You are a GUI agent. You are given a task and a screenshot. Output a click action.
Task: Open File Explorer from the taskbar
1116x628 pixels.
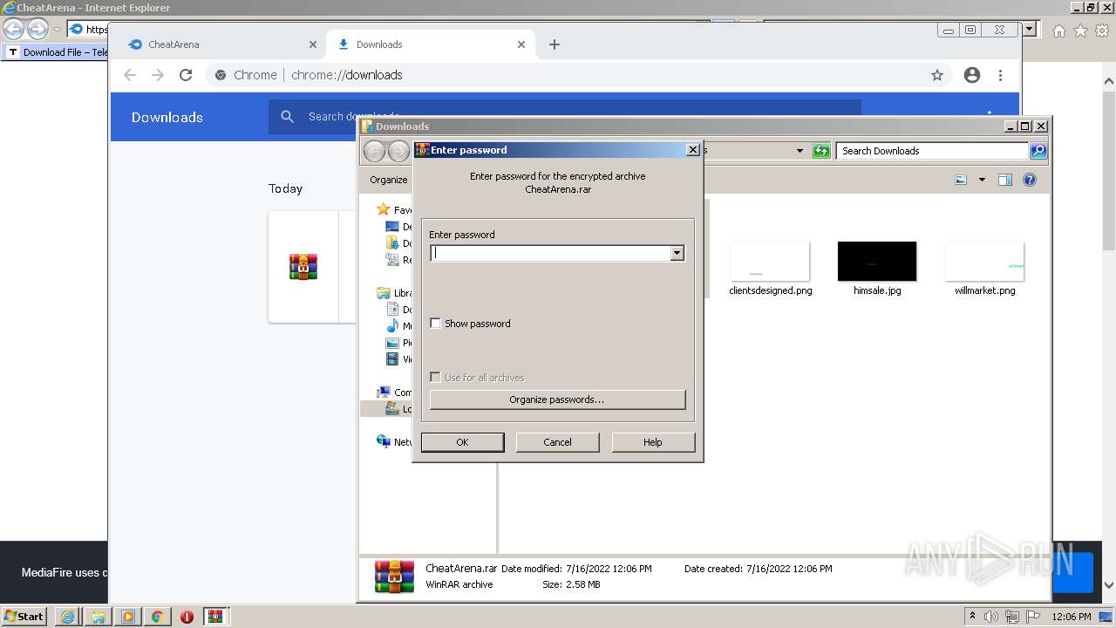pos(98,617)
